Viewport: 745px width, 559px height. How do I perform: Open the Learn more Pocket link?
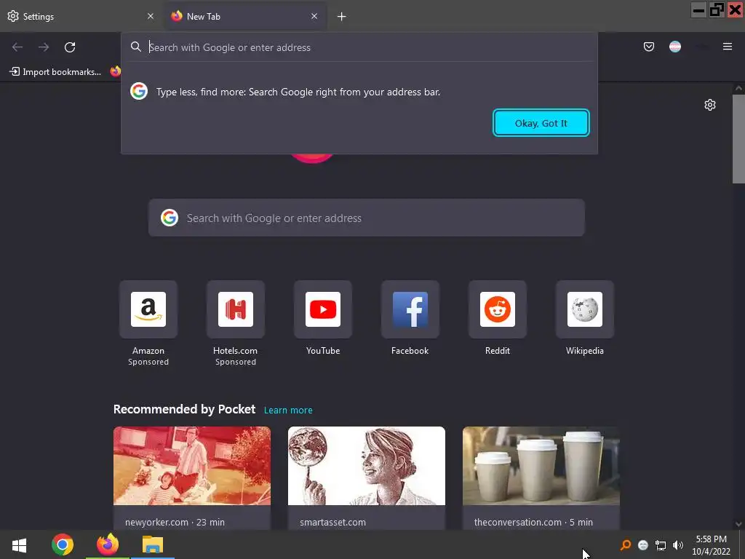tap(288, 411)
